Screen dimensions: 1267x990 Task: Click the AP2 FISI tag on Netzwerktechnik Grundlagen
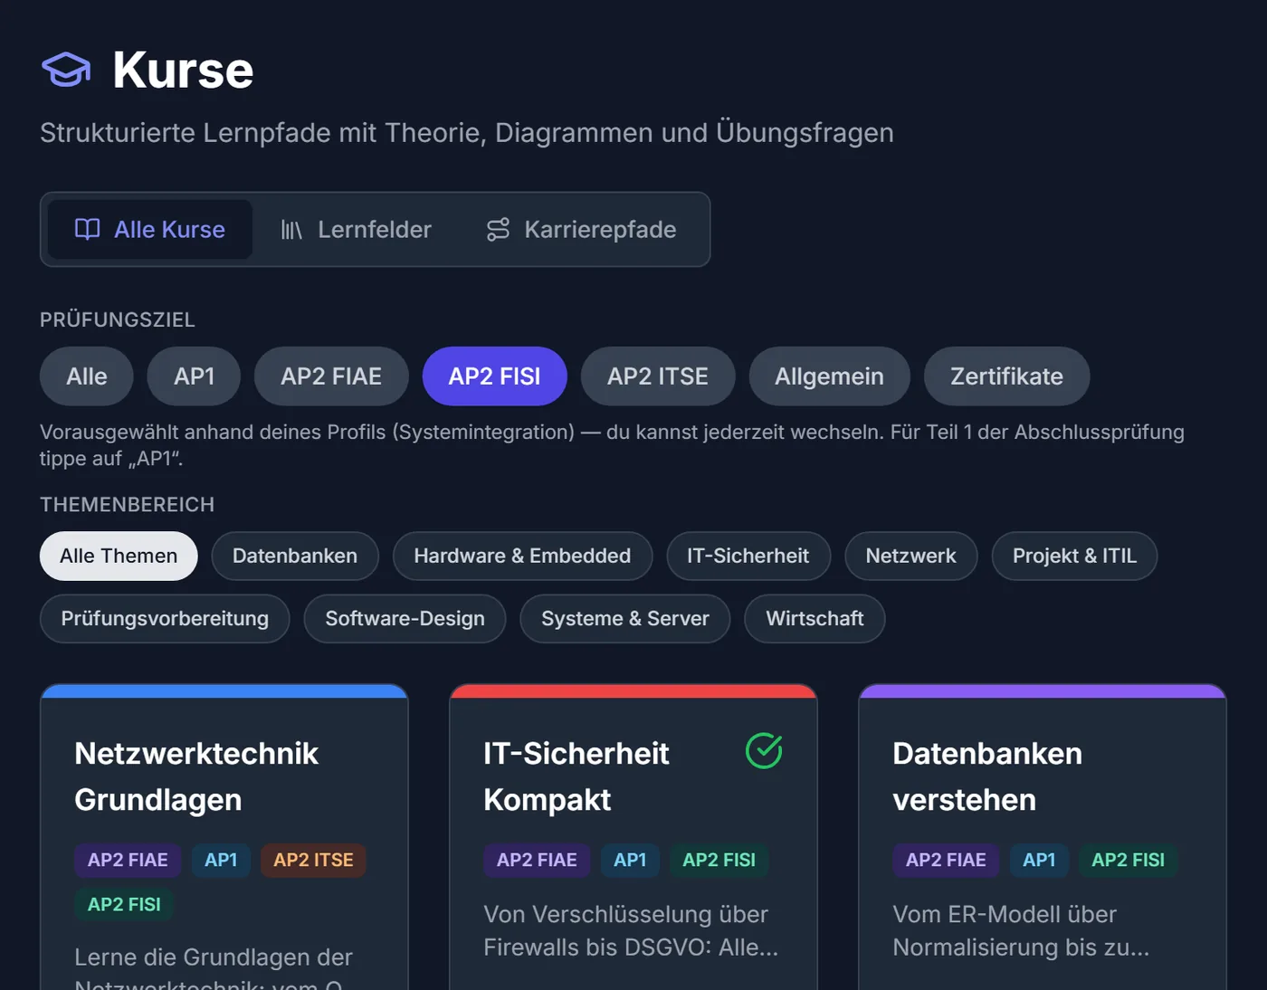coord(124,904)
